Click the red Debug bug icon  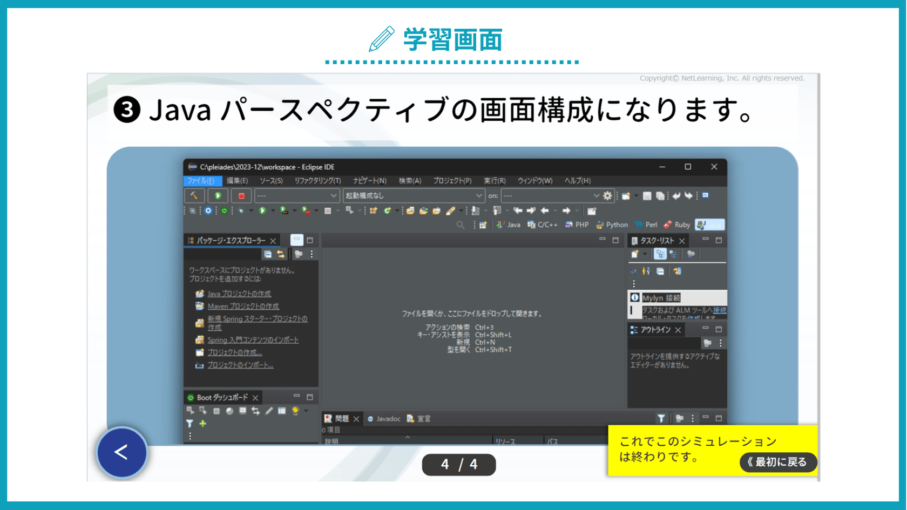(241, 195)
